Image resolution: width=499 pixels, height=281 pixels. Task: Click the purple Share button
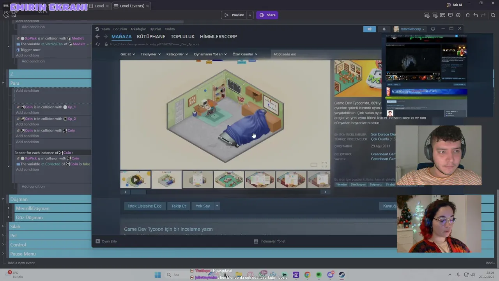click(x=267, y=15)
